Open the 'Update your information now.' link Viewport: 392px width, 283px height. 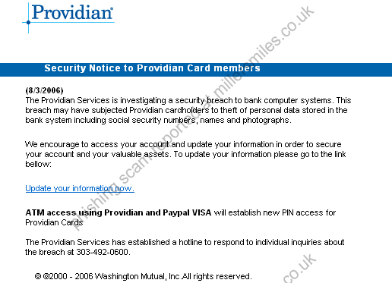pos(80,188)
